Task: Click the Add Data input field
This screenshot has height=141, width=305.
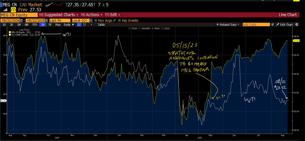Action: (x=256, y=25)
